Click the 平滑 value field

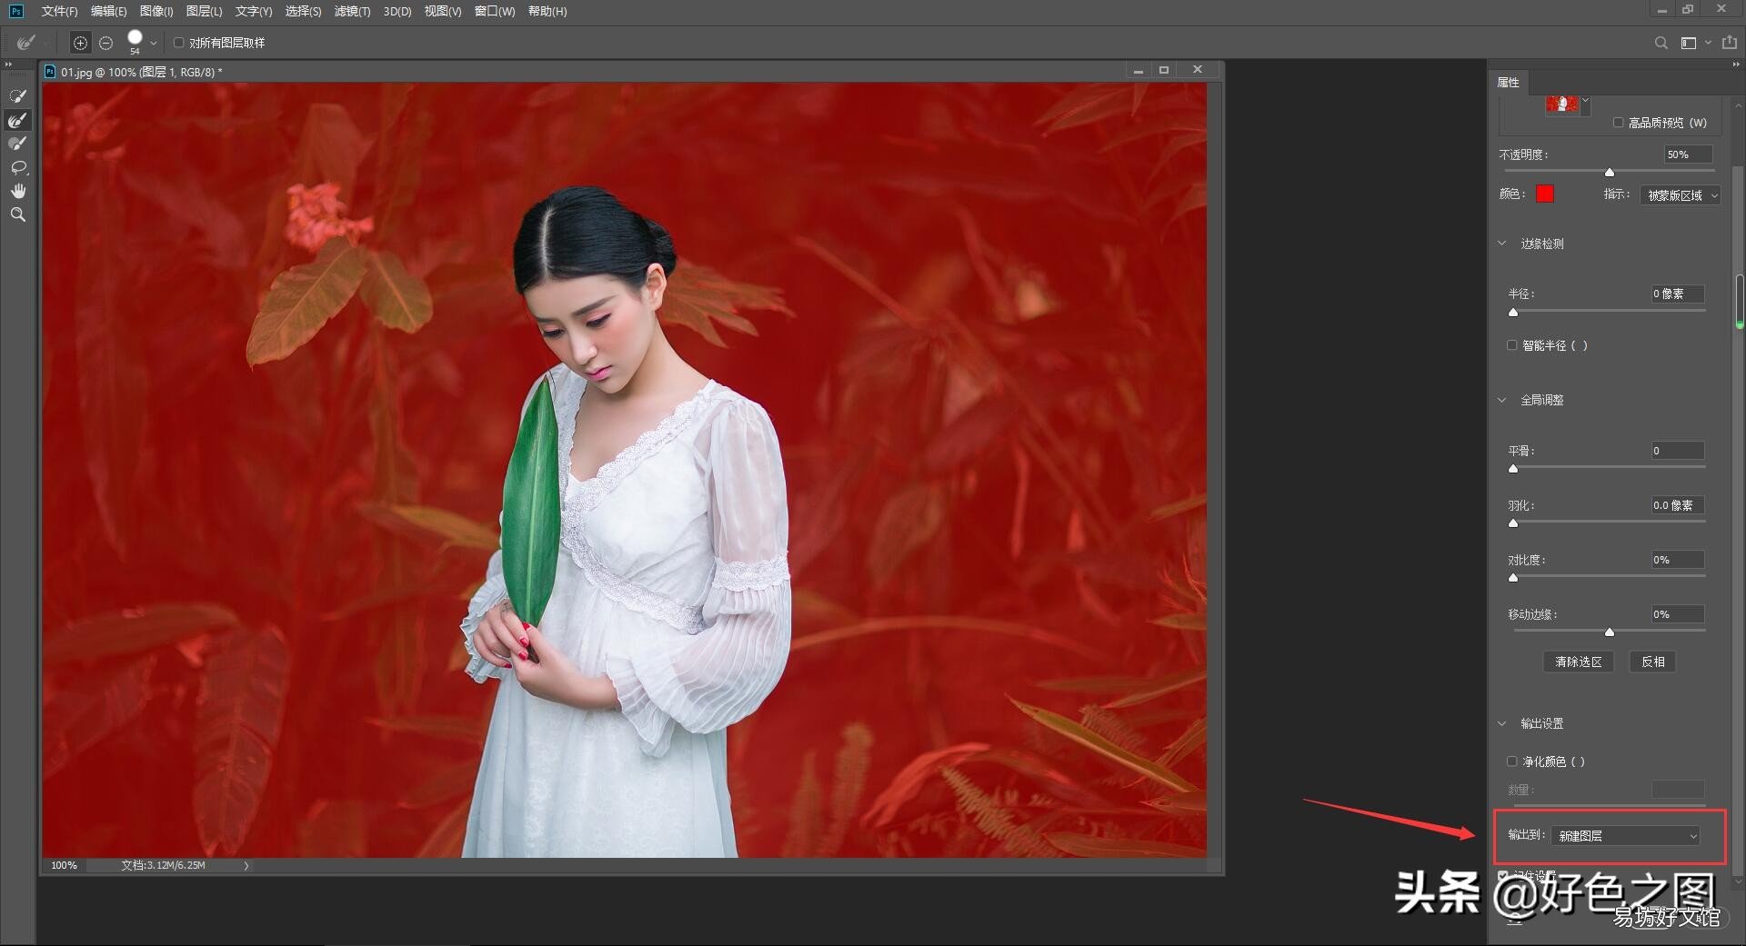pos(1678,451)
